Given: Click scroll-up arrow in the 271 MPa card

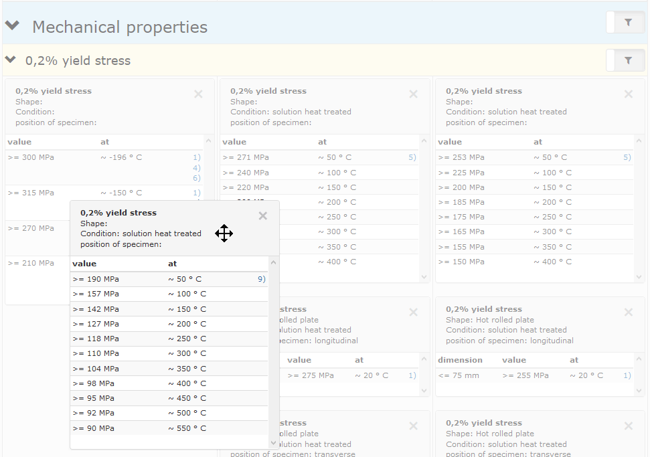Looking at the screenshot, I should (x=424, y=141).
